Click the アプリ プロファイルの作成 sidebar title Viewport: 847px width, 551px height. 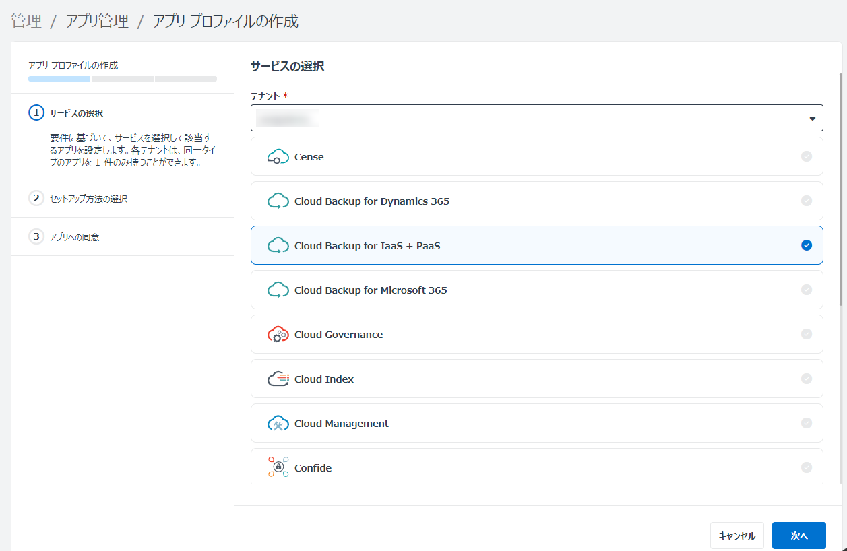(x=73, y=65)
